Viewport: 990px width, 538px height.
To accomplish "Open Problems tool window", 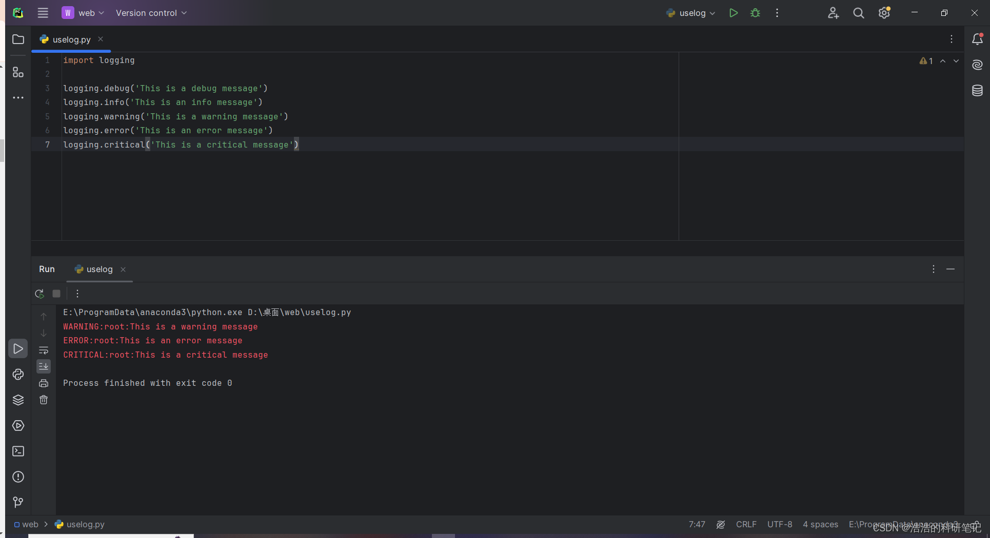I will (18, 477).
